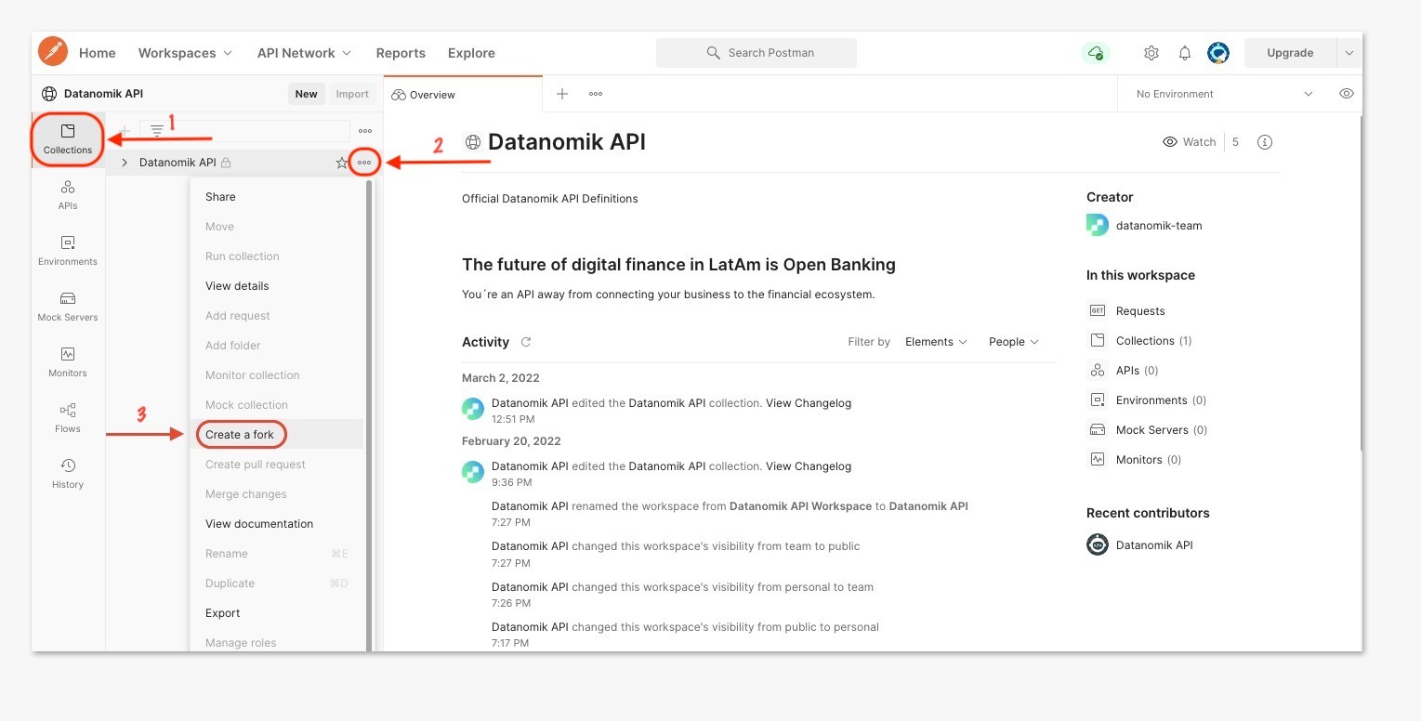
Task: Click the sync status cloud icon
Action: [x=1096, y=53]
